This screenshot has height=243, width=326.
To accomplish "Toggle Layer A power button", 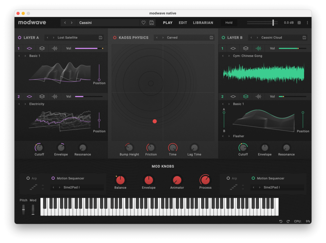I will pyautogui.click(x=19, y=37).
